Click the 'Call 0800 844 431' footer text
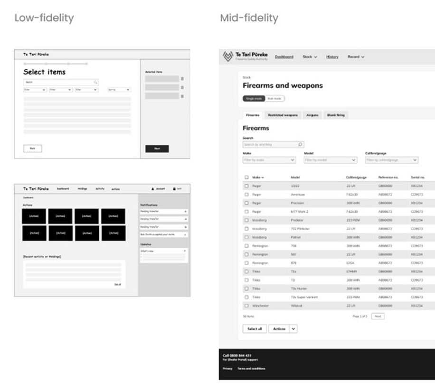 point(237,355)
